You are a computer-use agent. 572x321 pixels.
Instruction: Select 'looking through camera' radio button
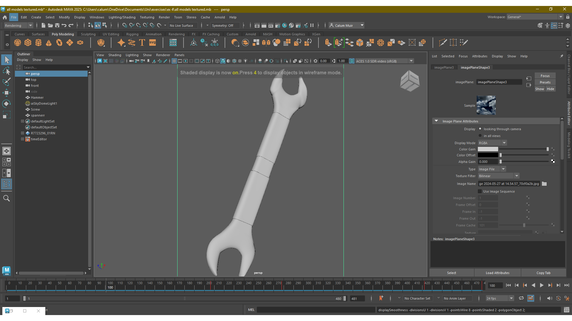coord(480,129)
